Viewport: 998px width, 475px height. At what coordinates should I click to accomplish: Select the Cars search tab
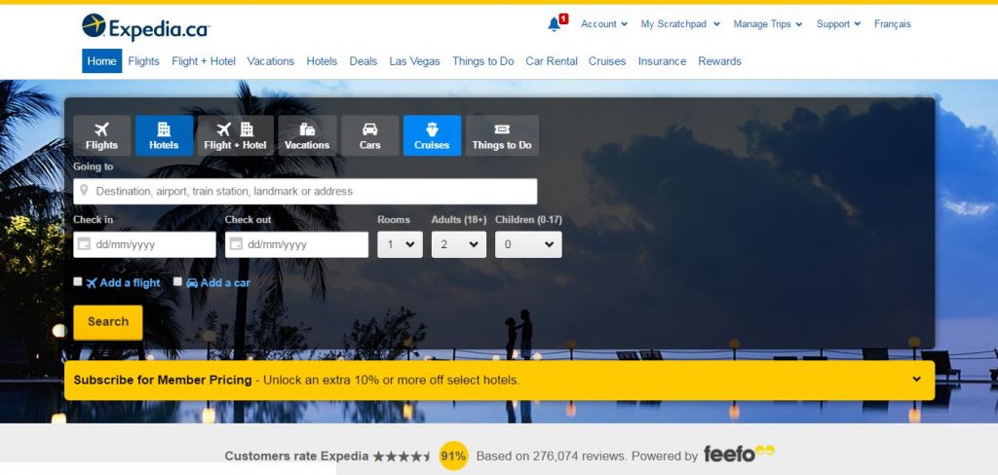coord(369,135)
